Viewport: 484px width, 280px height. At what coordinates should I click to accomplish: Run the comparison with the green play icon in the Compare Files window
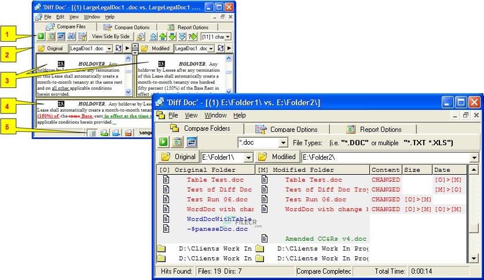pyautogui.click(x=41, y=36)
